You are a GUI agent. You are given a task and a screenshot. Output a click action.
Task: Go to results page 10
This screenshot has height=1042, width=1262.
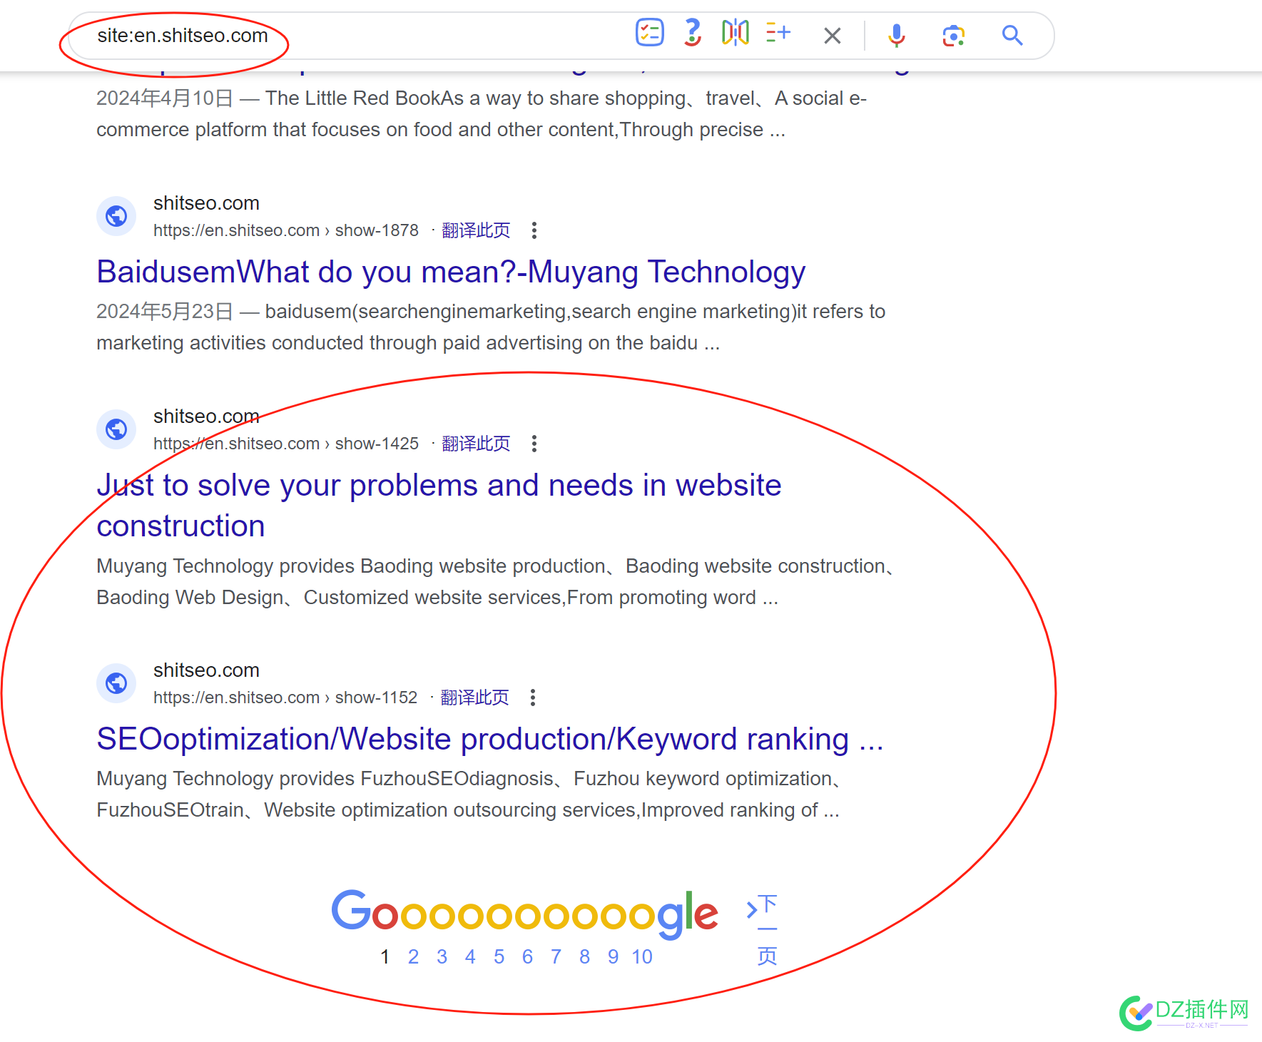tap(642, 957)
